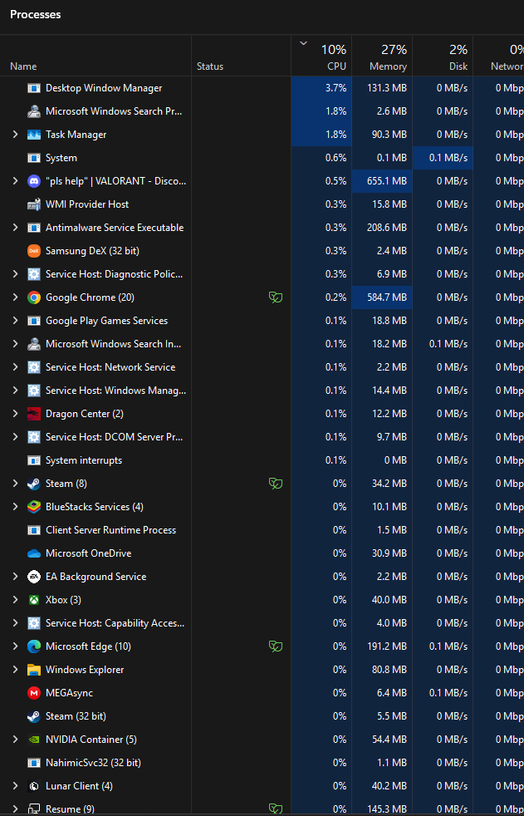Select the NahimicSvc32 (32 bit) row
This screenshot has height=816, width=524.
pyautogui.click(x=262, y=763)
